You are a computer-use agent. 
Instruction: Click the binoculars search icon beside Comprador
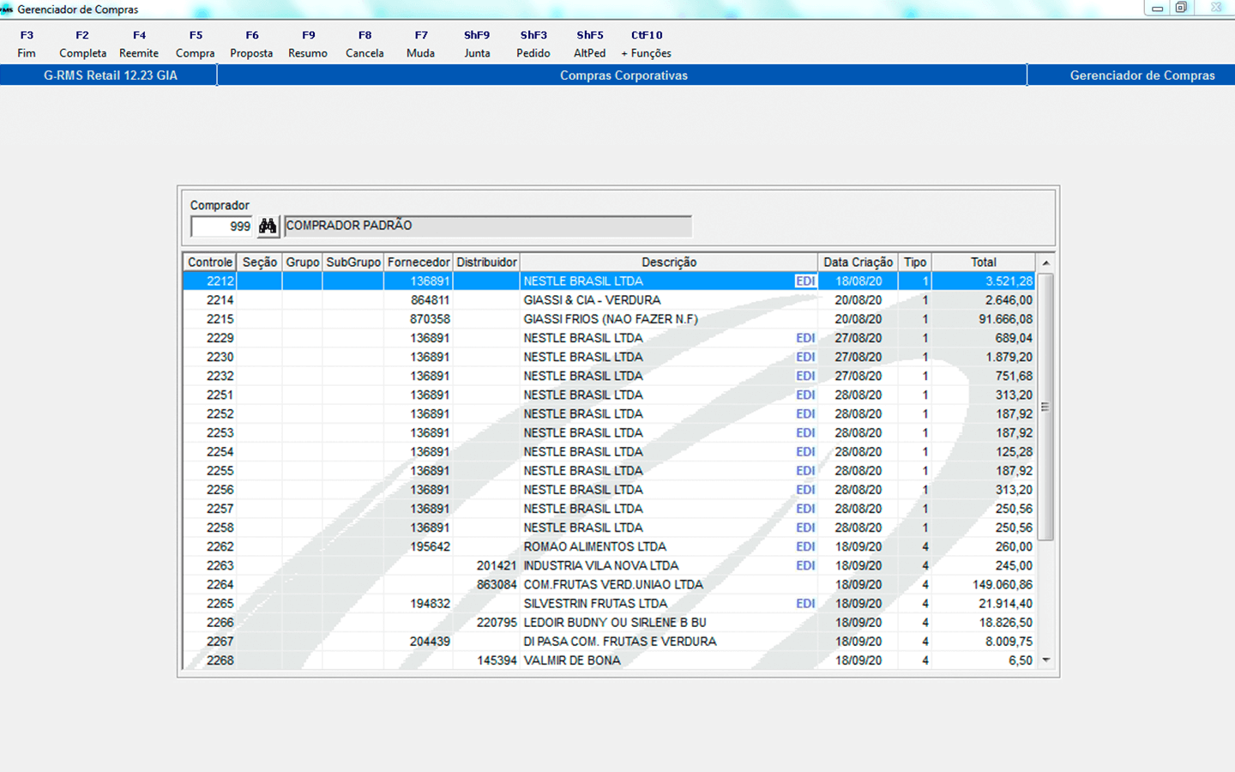pyautogui.click(x=268, y=226)
